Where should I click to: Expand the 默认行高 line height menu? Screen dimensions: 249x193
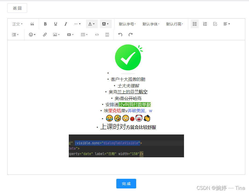[x=175, y=24]
